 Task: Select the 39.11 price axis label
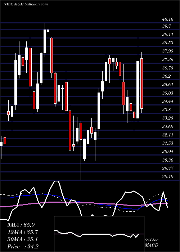[168, 35]
